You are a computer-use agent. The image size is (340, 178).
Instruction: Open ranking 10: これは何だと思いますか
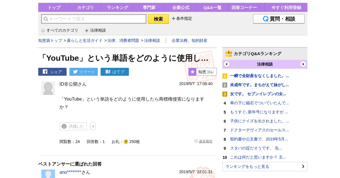click(258, 157)
